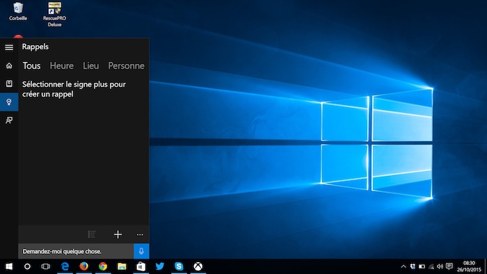The width and height of the screenshot is (487, 274).
Task: Click the Rappels heading
Action: 35,47
